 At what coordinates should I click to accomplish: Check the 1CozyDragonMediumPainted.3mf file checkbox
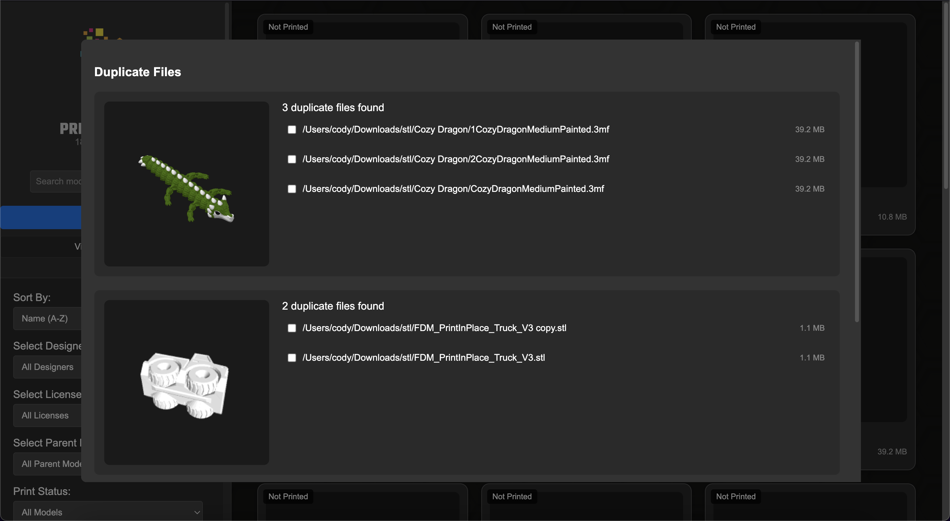292,129
